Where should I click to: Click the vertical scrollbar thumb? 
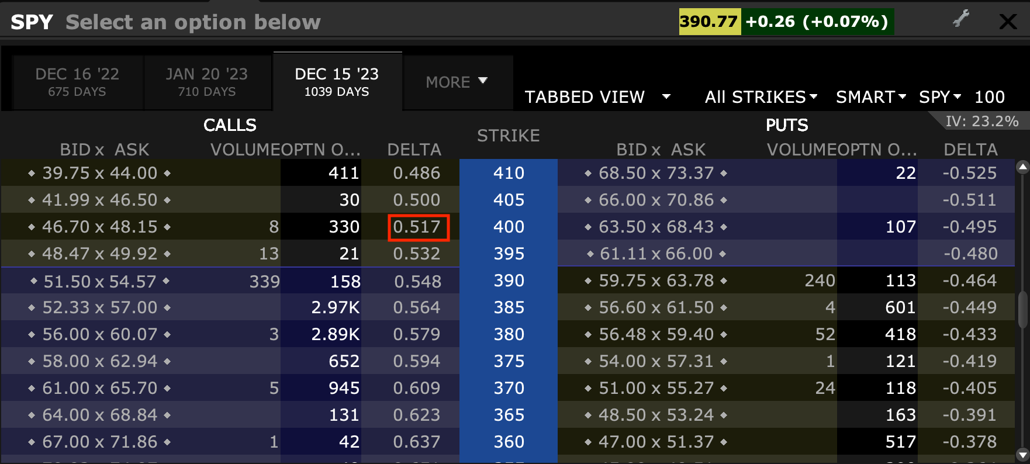[x=1022, y=309]
